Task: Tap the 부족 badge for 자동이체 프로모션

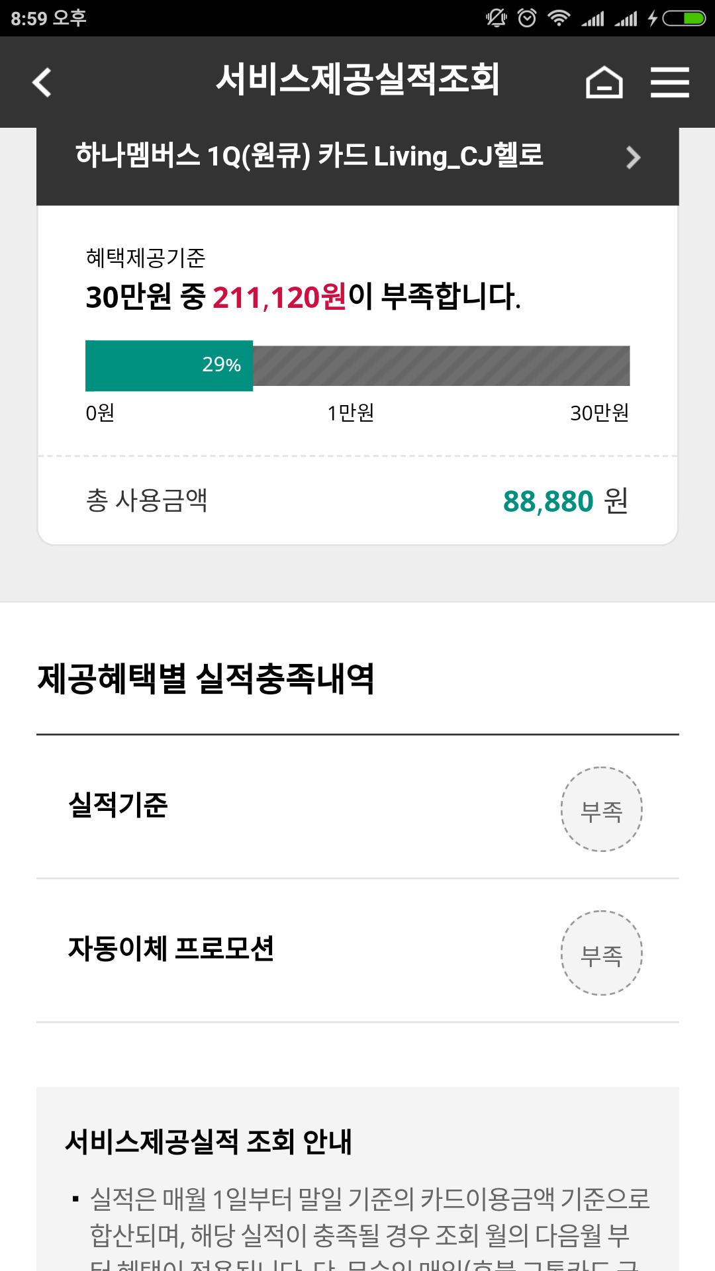Action: coord(601,953)
